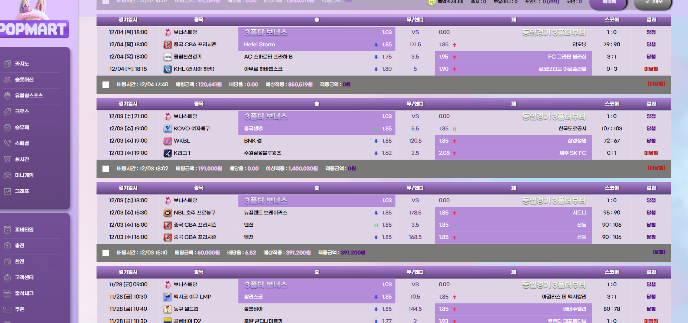Screen dimensions: 688x323
Task: Check the box for 12/04 17:40 bet
Action: click(106, 85)
